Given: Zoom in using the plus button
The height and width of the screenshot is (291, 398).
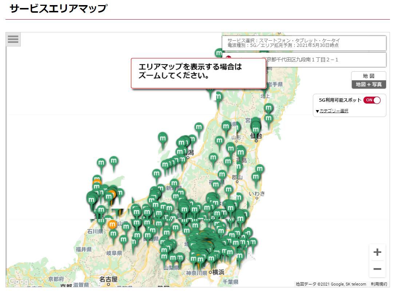Looking at the screenshot, I should pos(377,252).
